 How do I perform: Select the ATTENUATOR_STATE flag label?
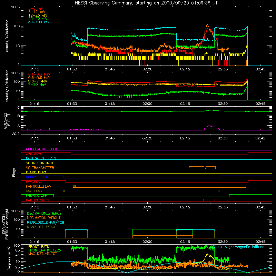[42, 149]
